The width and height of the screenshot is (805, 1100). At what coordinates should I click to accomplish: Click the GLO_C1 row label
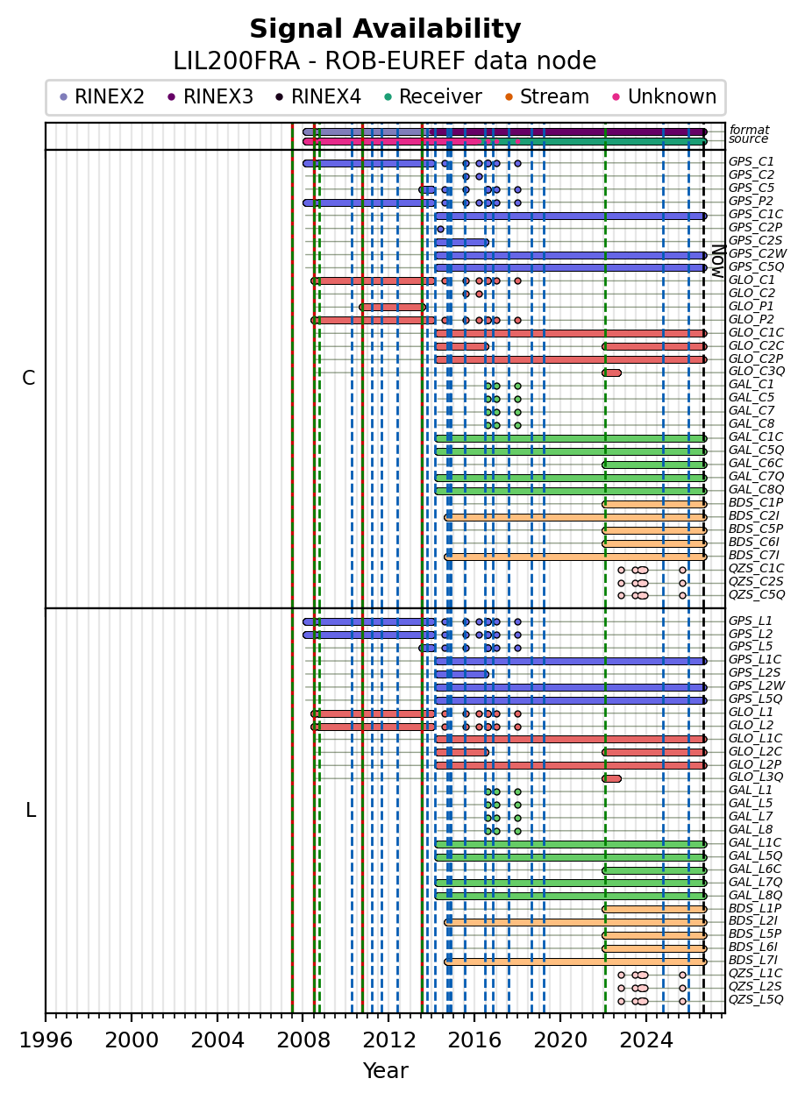tap(752, 280)
